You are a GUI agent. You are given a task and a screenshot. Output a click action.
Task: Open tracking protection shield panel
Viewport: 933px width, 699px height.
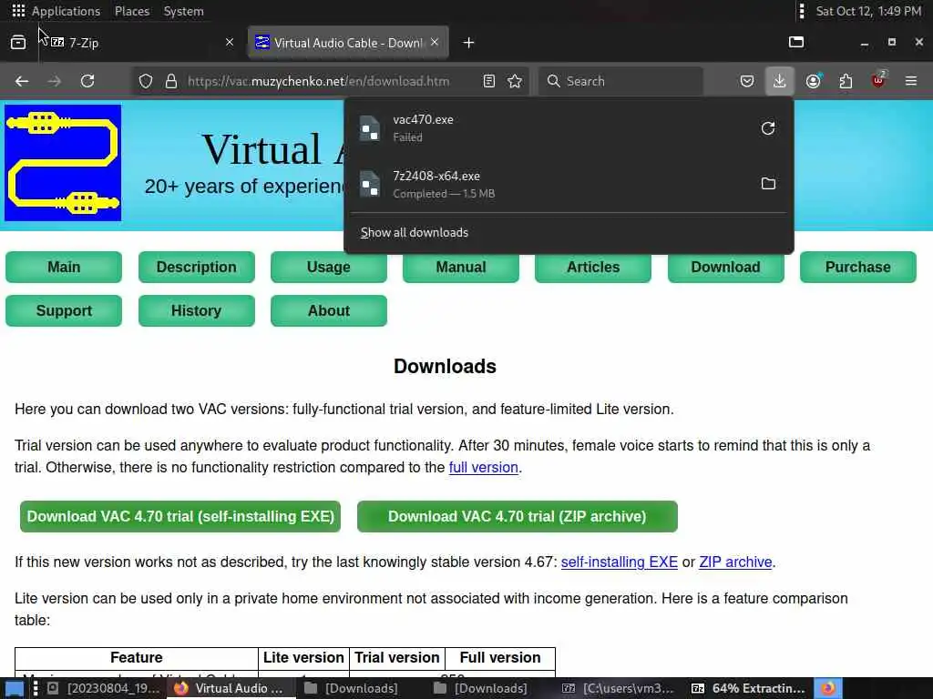coord(146,81)
